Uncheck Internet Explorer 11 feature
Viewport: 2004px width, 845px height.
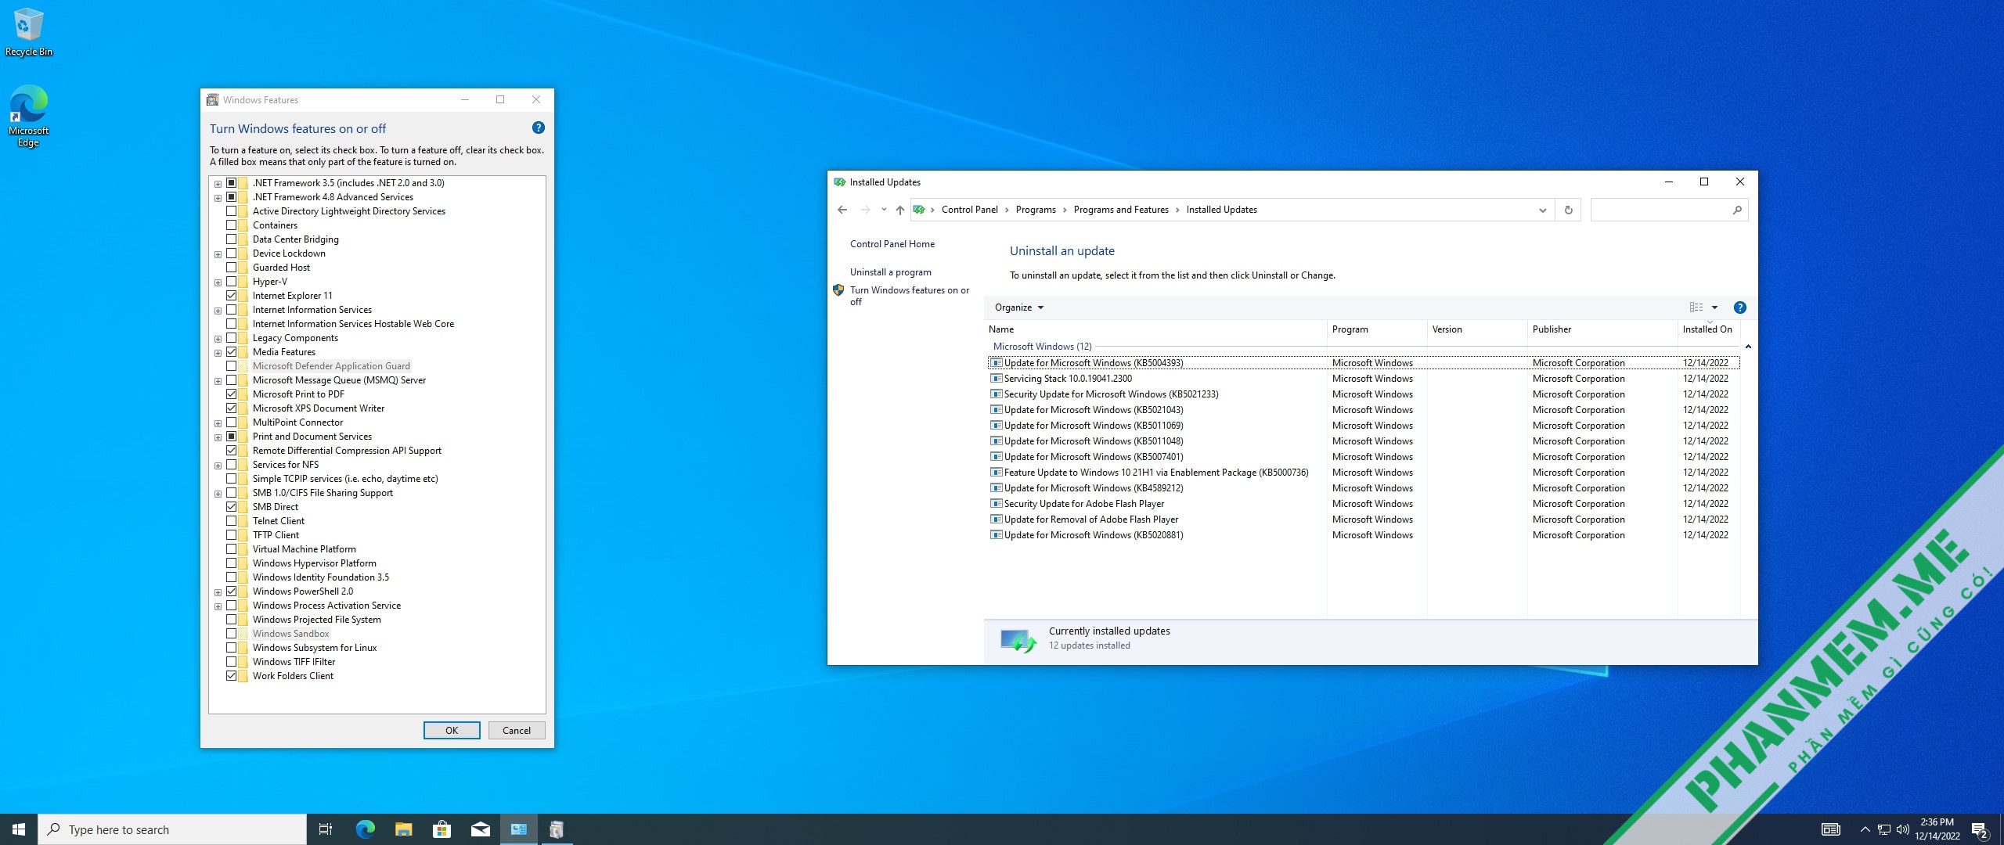pyautogui.click(x=232, y=296)
